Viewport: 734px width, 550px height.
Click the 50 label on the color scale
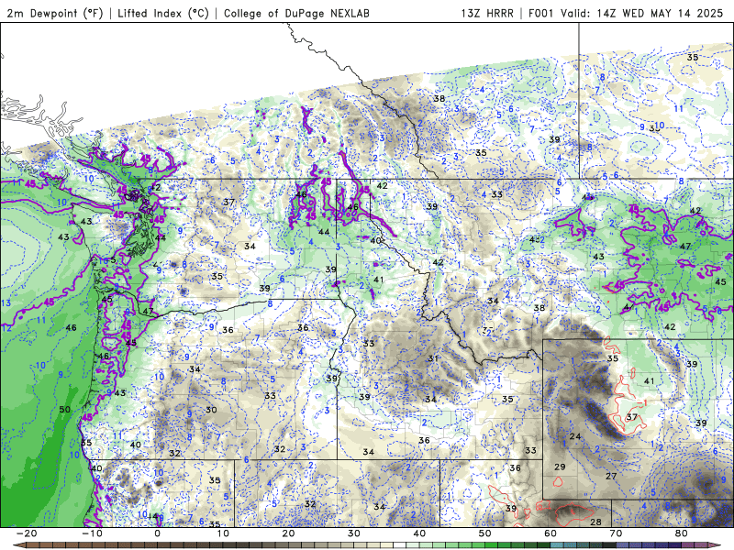[x=485, y=533]
